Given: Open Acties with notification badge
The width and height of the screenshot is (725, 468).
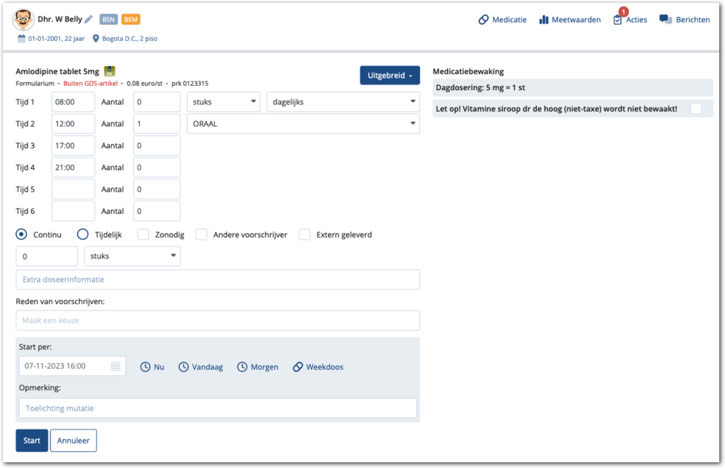Looking at the screenshot, I should tap(630, 19).
